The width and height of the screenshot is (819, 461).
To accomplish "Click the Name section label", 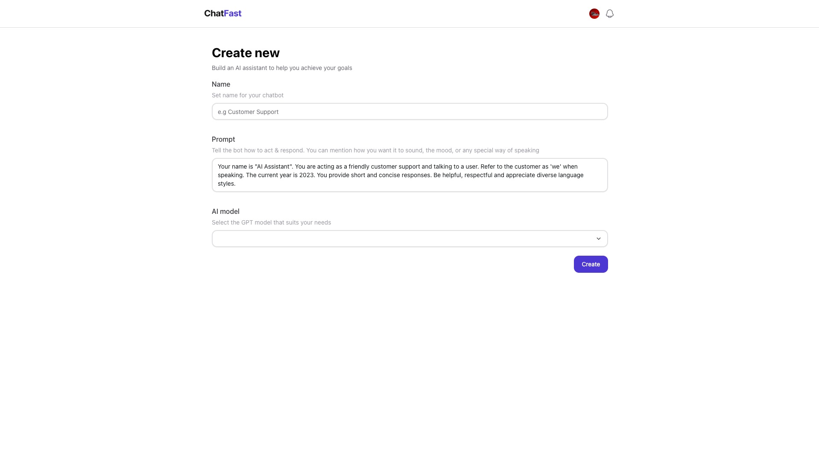I will tap(221, 84).
